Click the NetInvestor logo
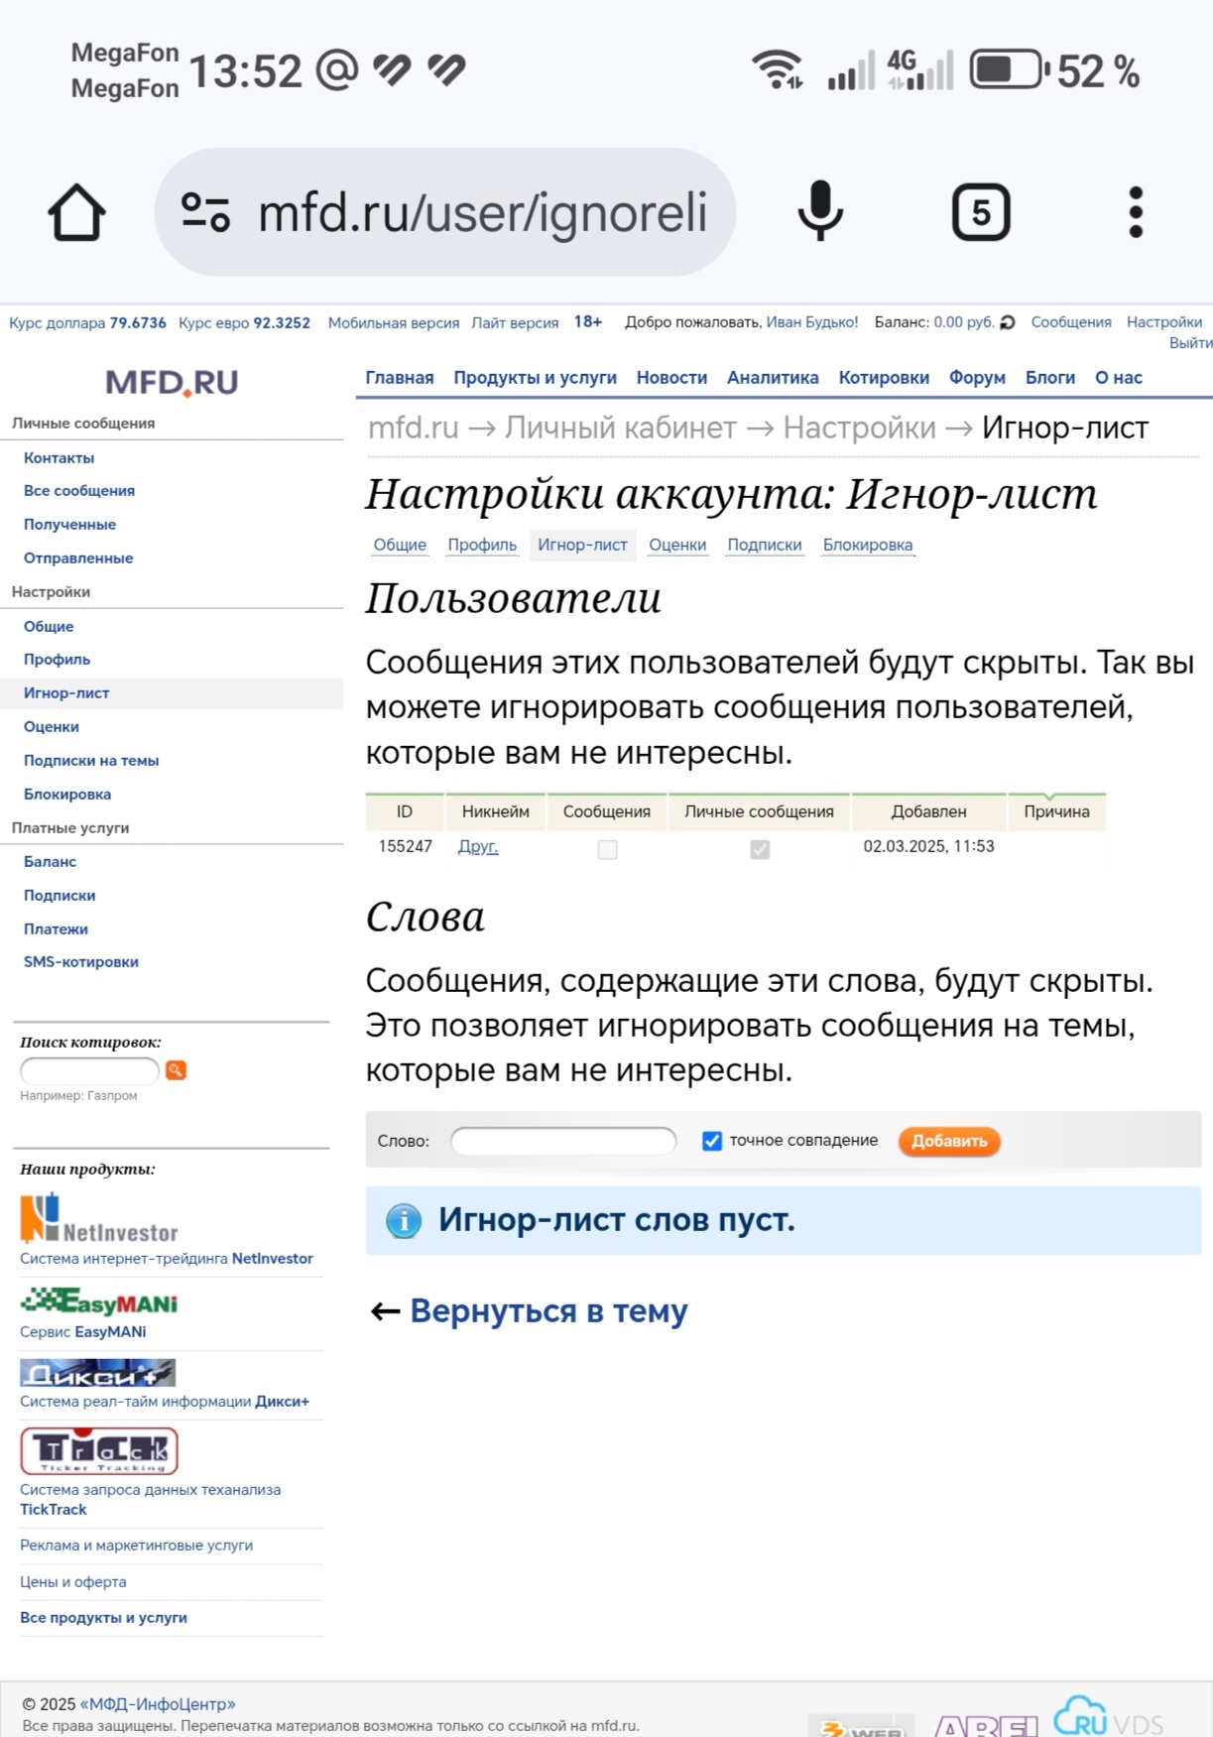This screenshot has height=1737, width=1213. pyautogui.click(x=99, y=1219)
